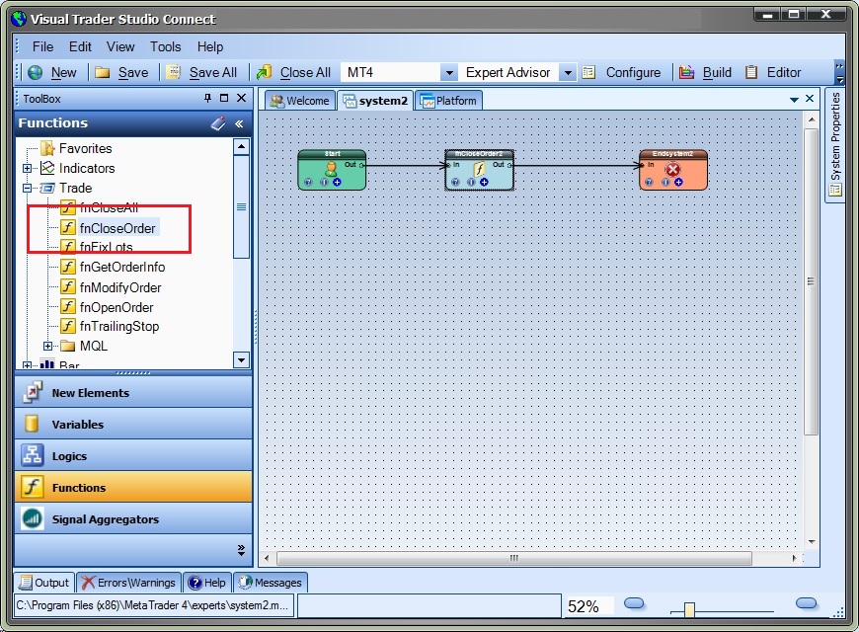Screen dimensions: 859x632
Task: Open the document tabs list dropdown arrow
Action: [794, 100]
